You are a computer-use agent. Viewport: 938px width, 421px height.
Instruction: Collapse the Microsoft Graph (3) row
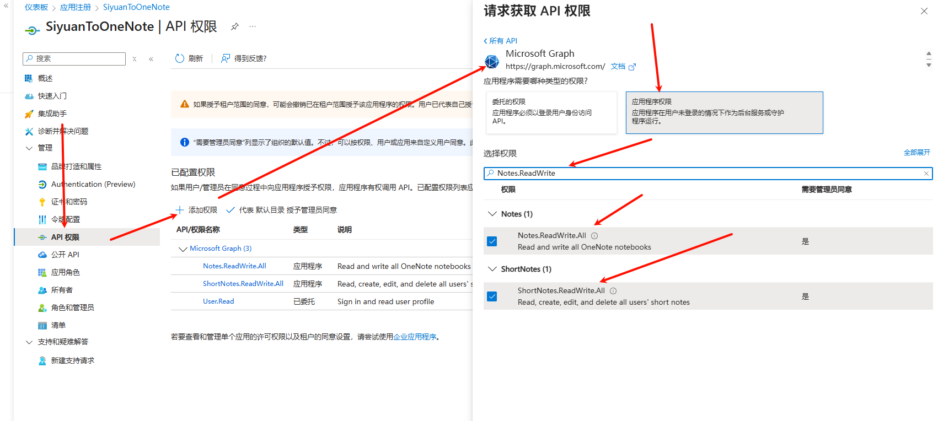point(183,249)
